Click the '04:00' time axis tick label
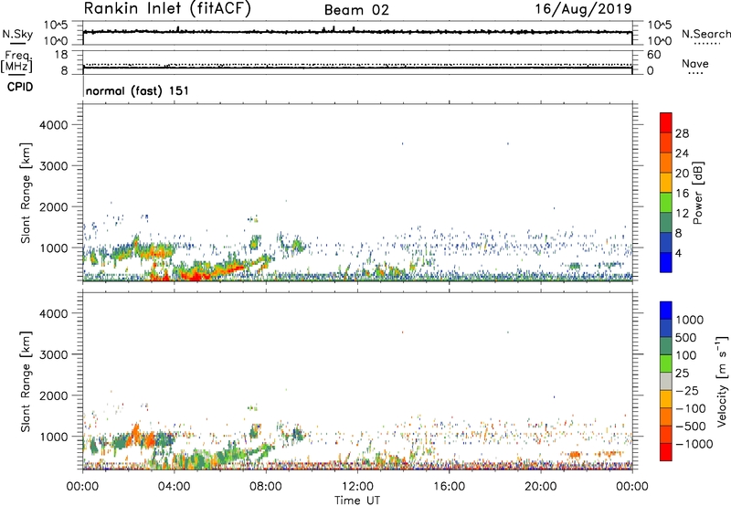The height and width of the screenshot is (506, 731). tap(175, 487)
